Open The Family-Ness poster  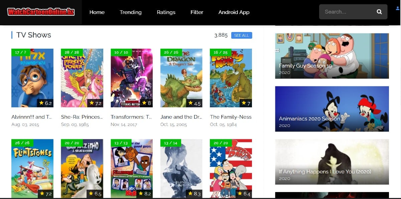[x=231, y=78]
